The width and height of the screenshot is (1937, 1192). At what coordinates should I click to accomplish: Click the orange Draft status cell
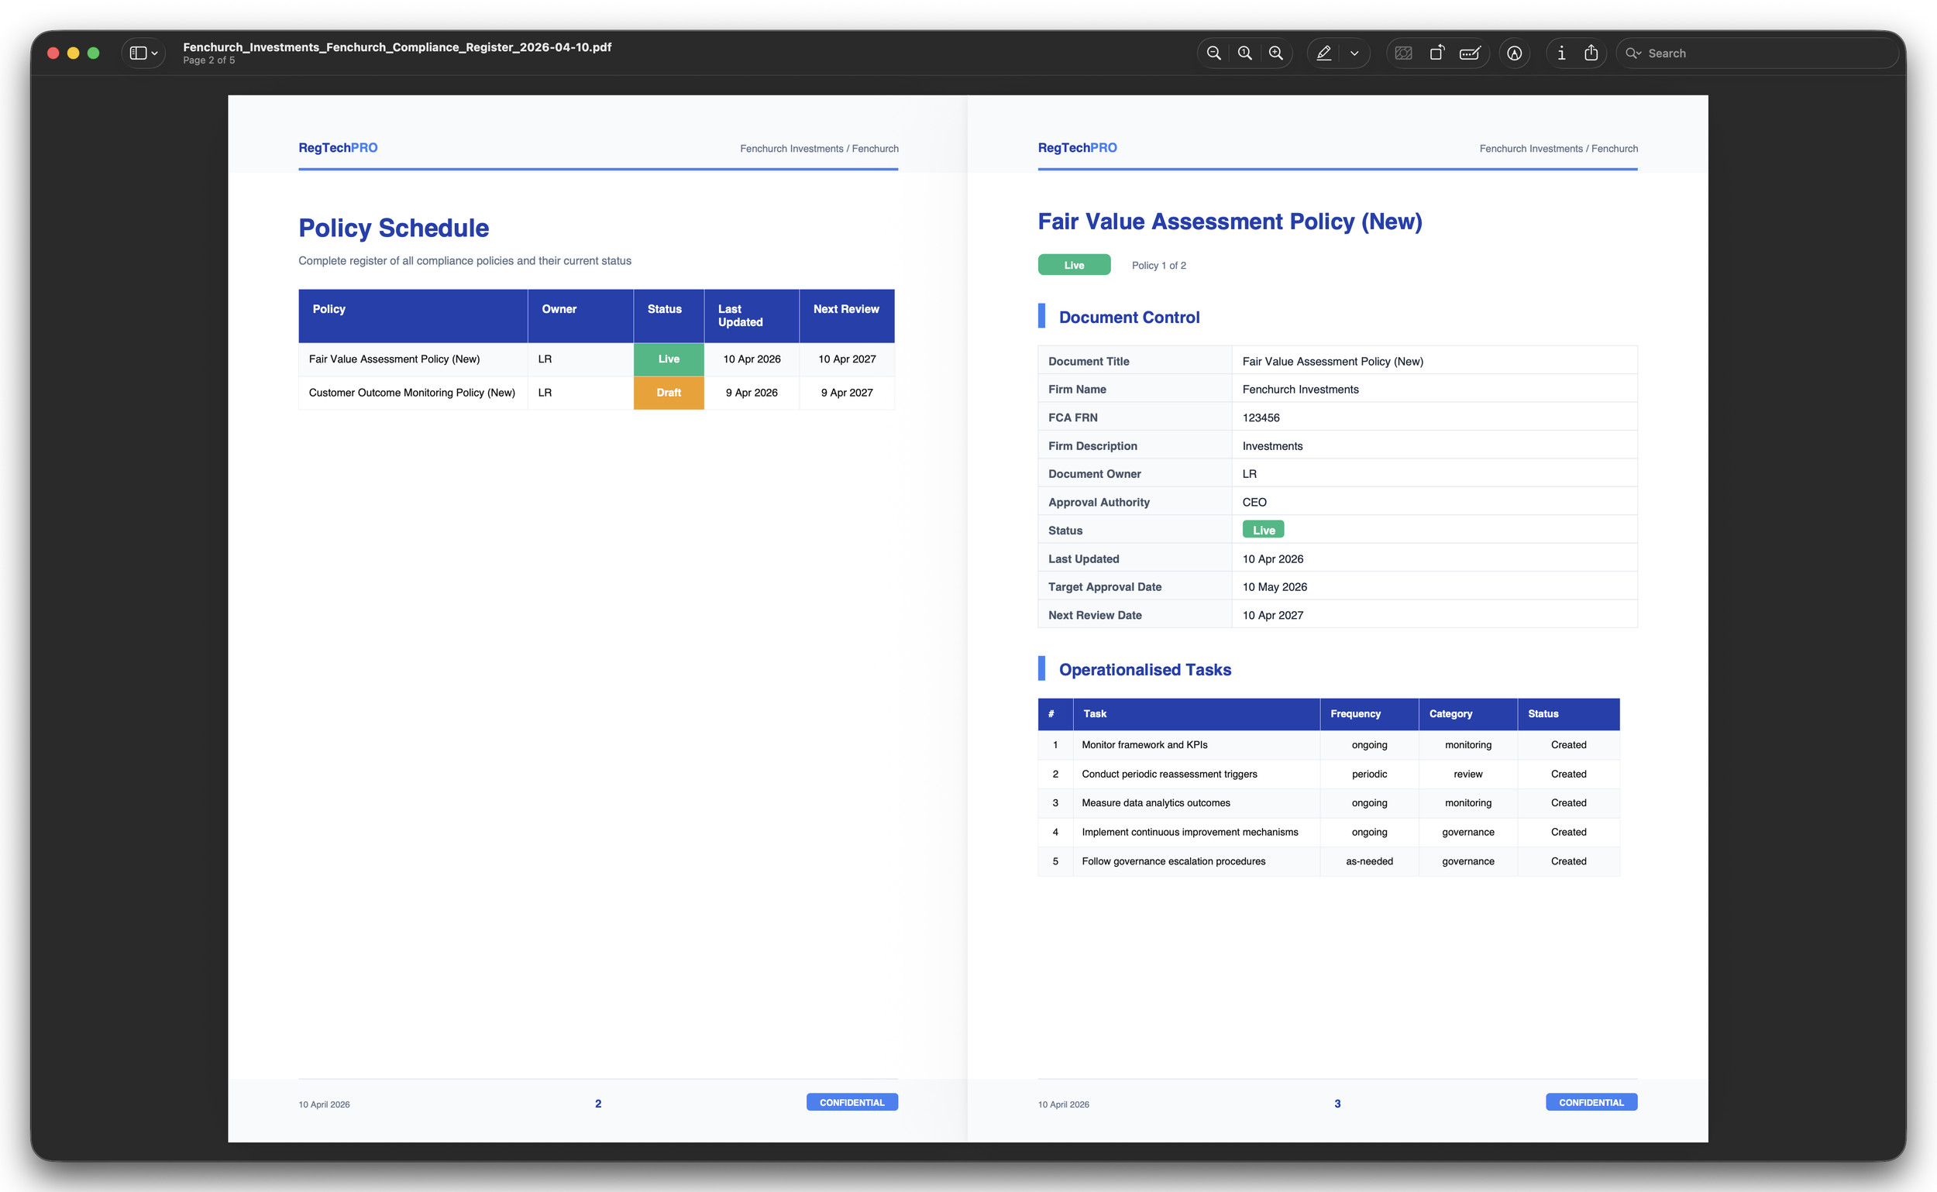668,393
